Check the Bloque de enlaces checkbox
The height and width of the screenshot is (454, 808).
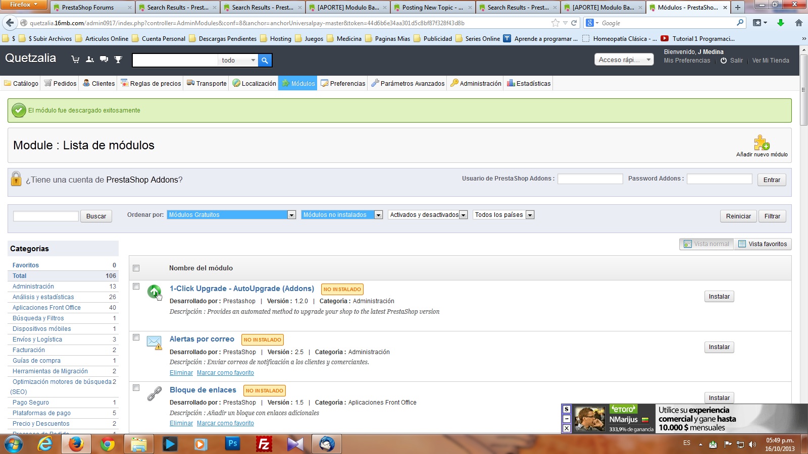(x=136, y=388)
